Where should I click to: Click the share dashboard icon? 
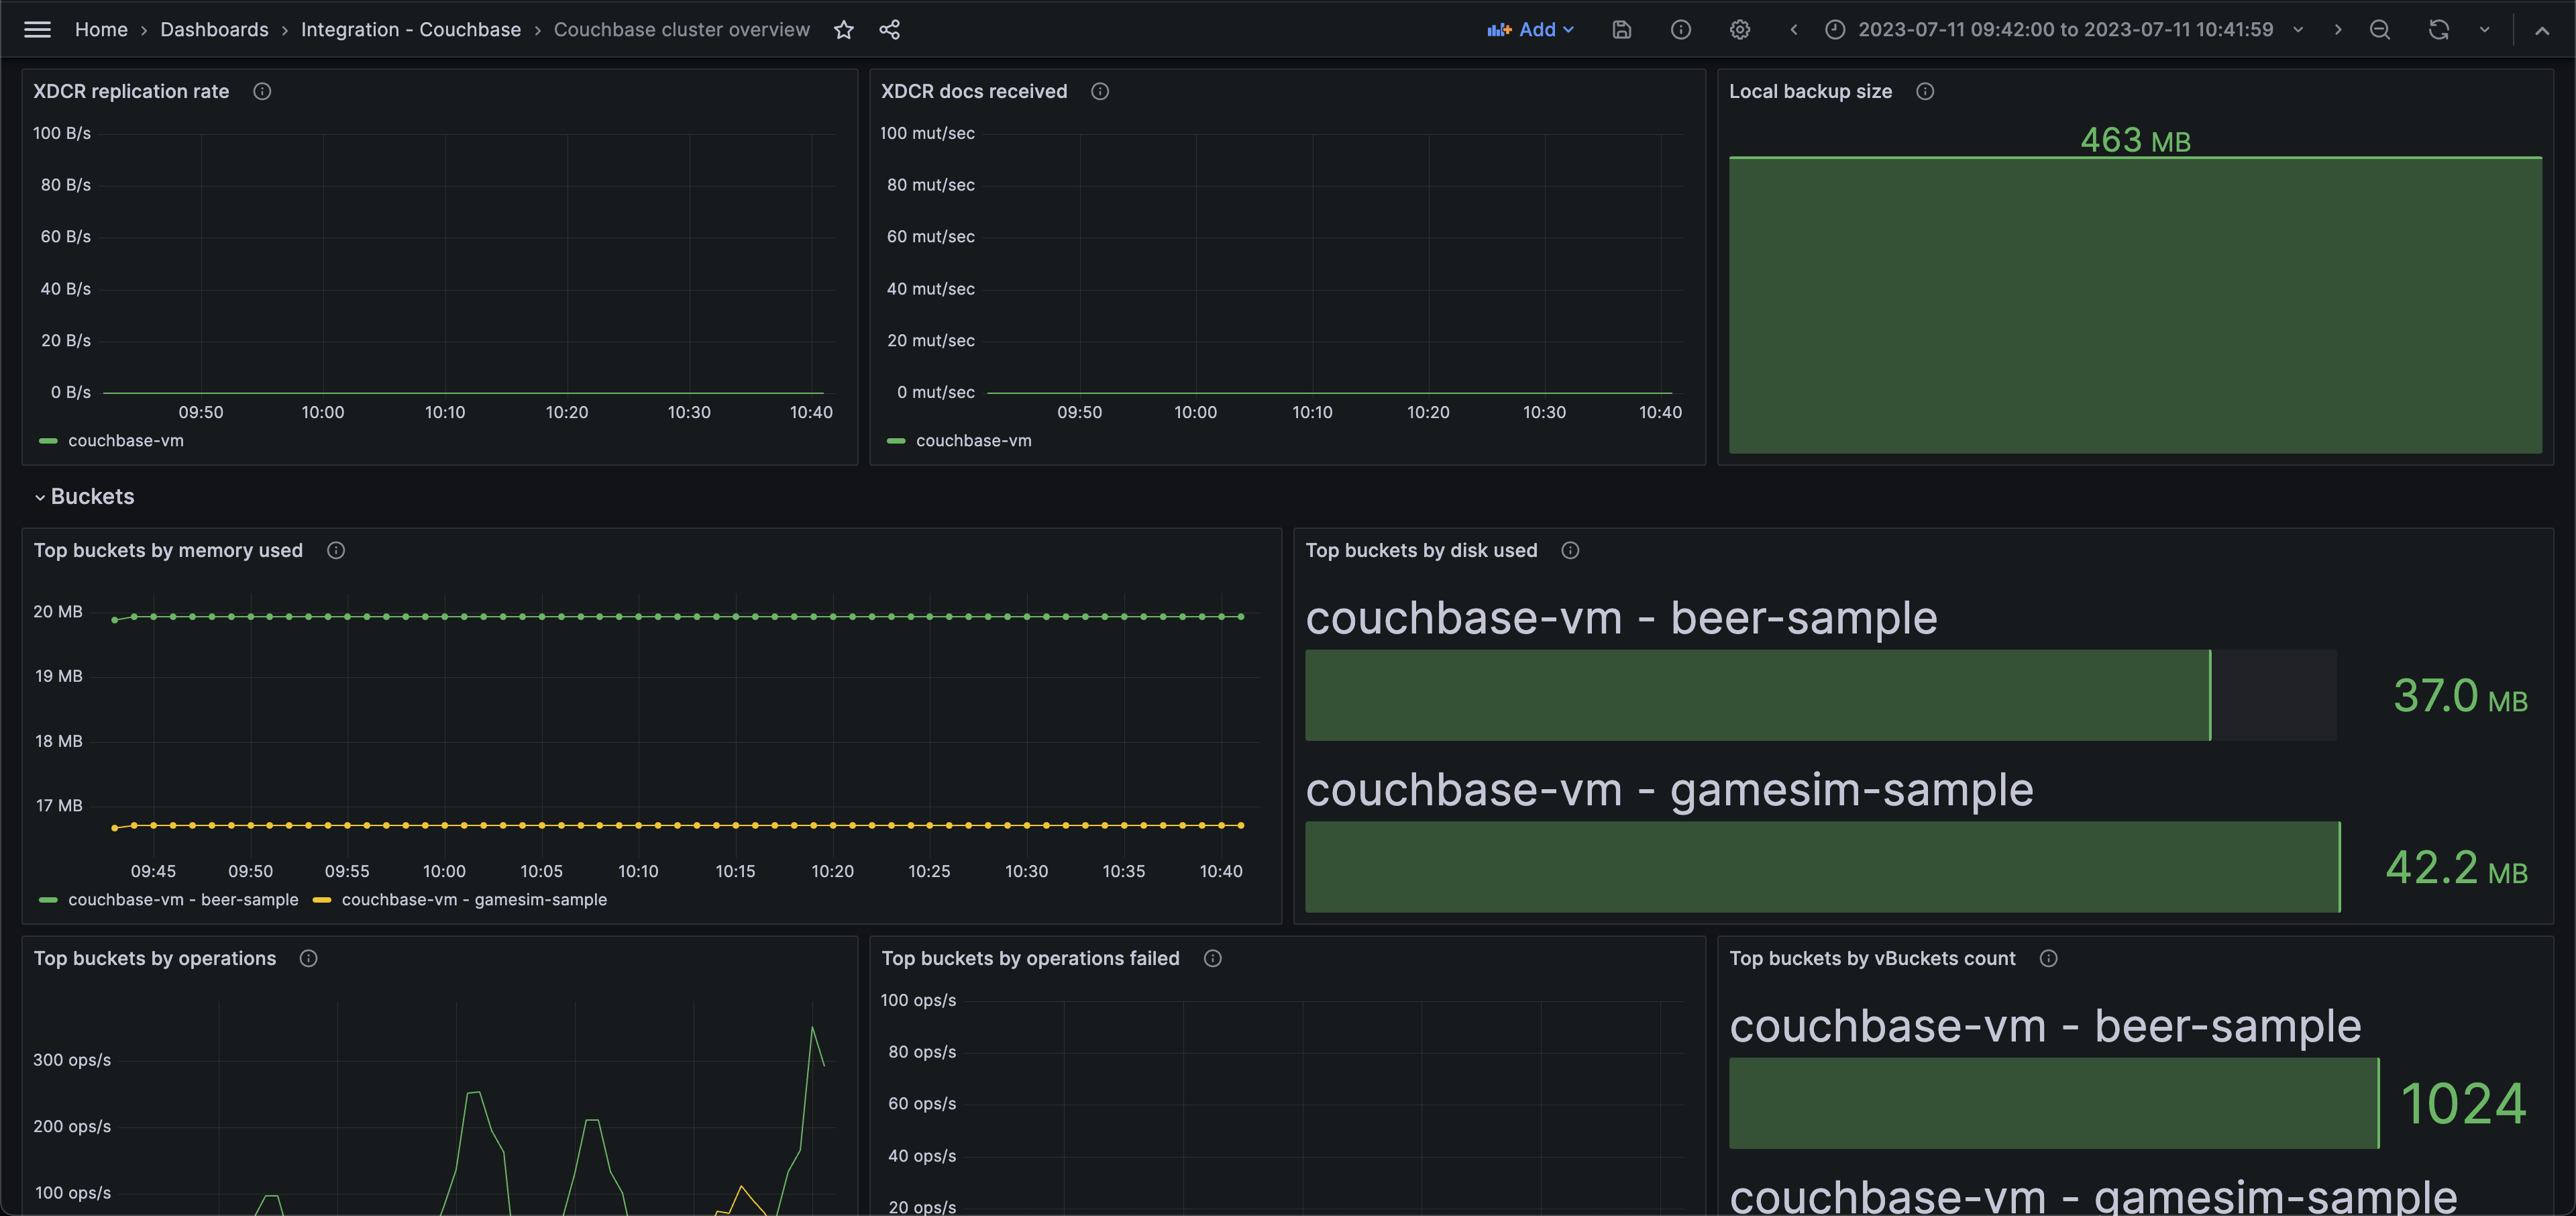tap(889, 30)
